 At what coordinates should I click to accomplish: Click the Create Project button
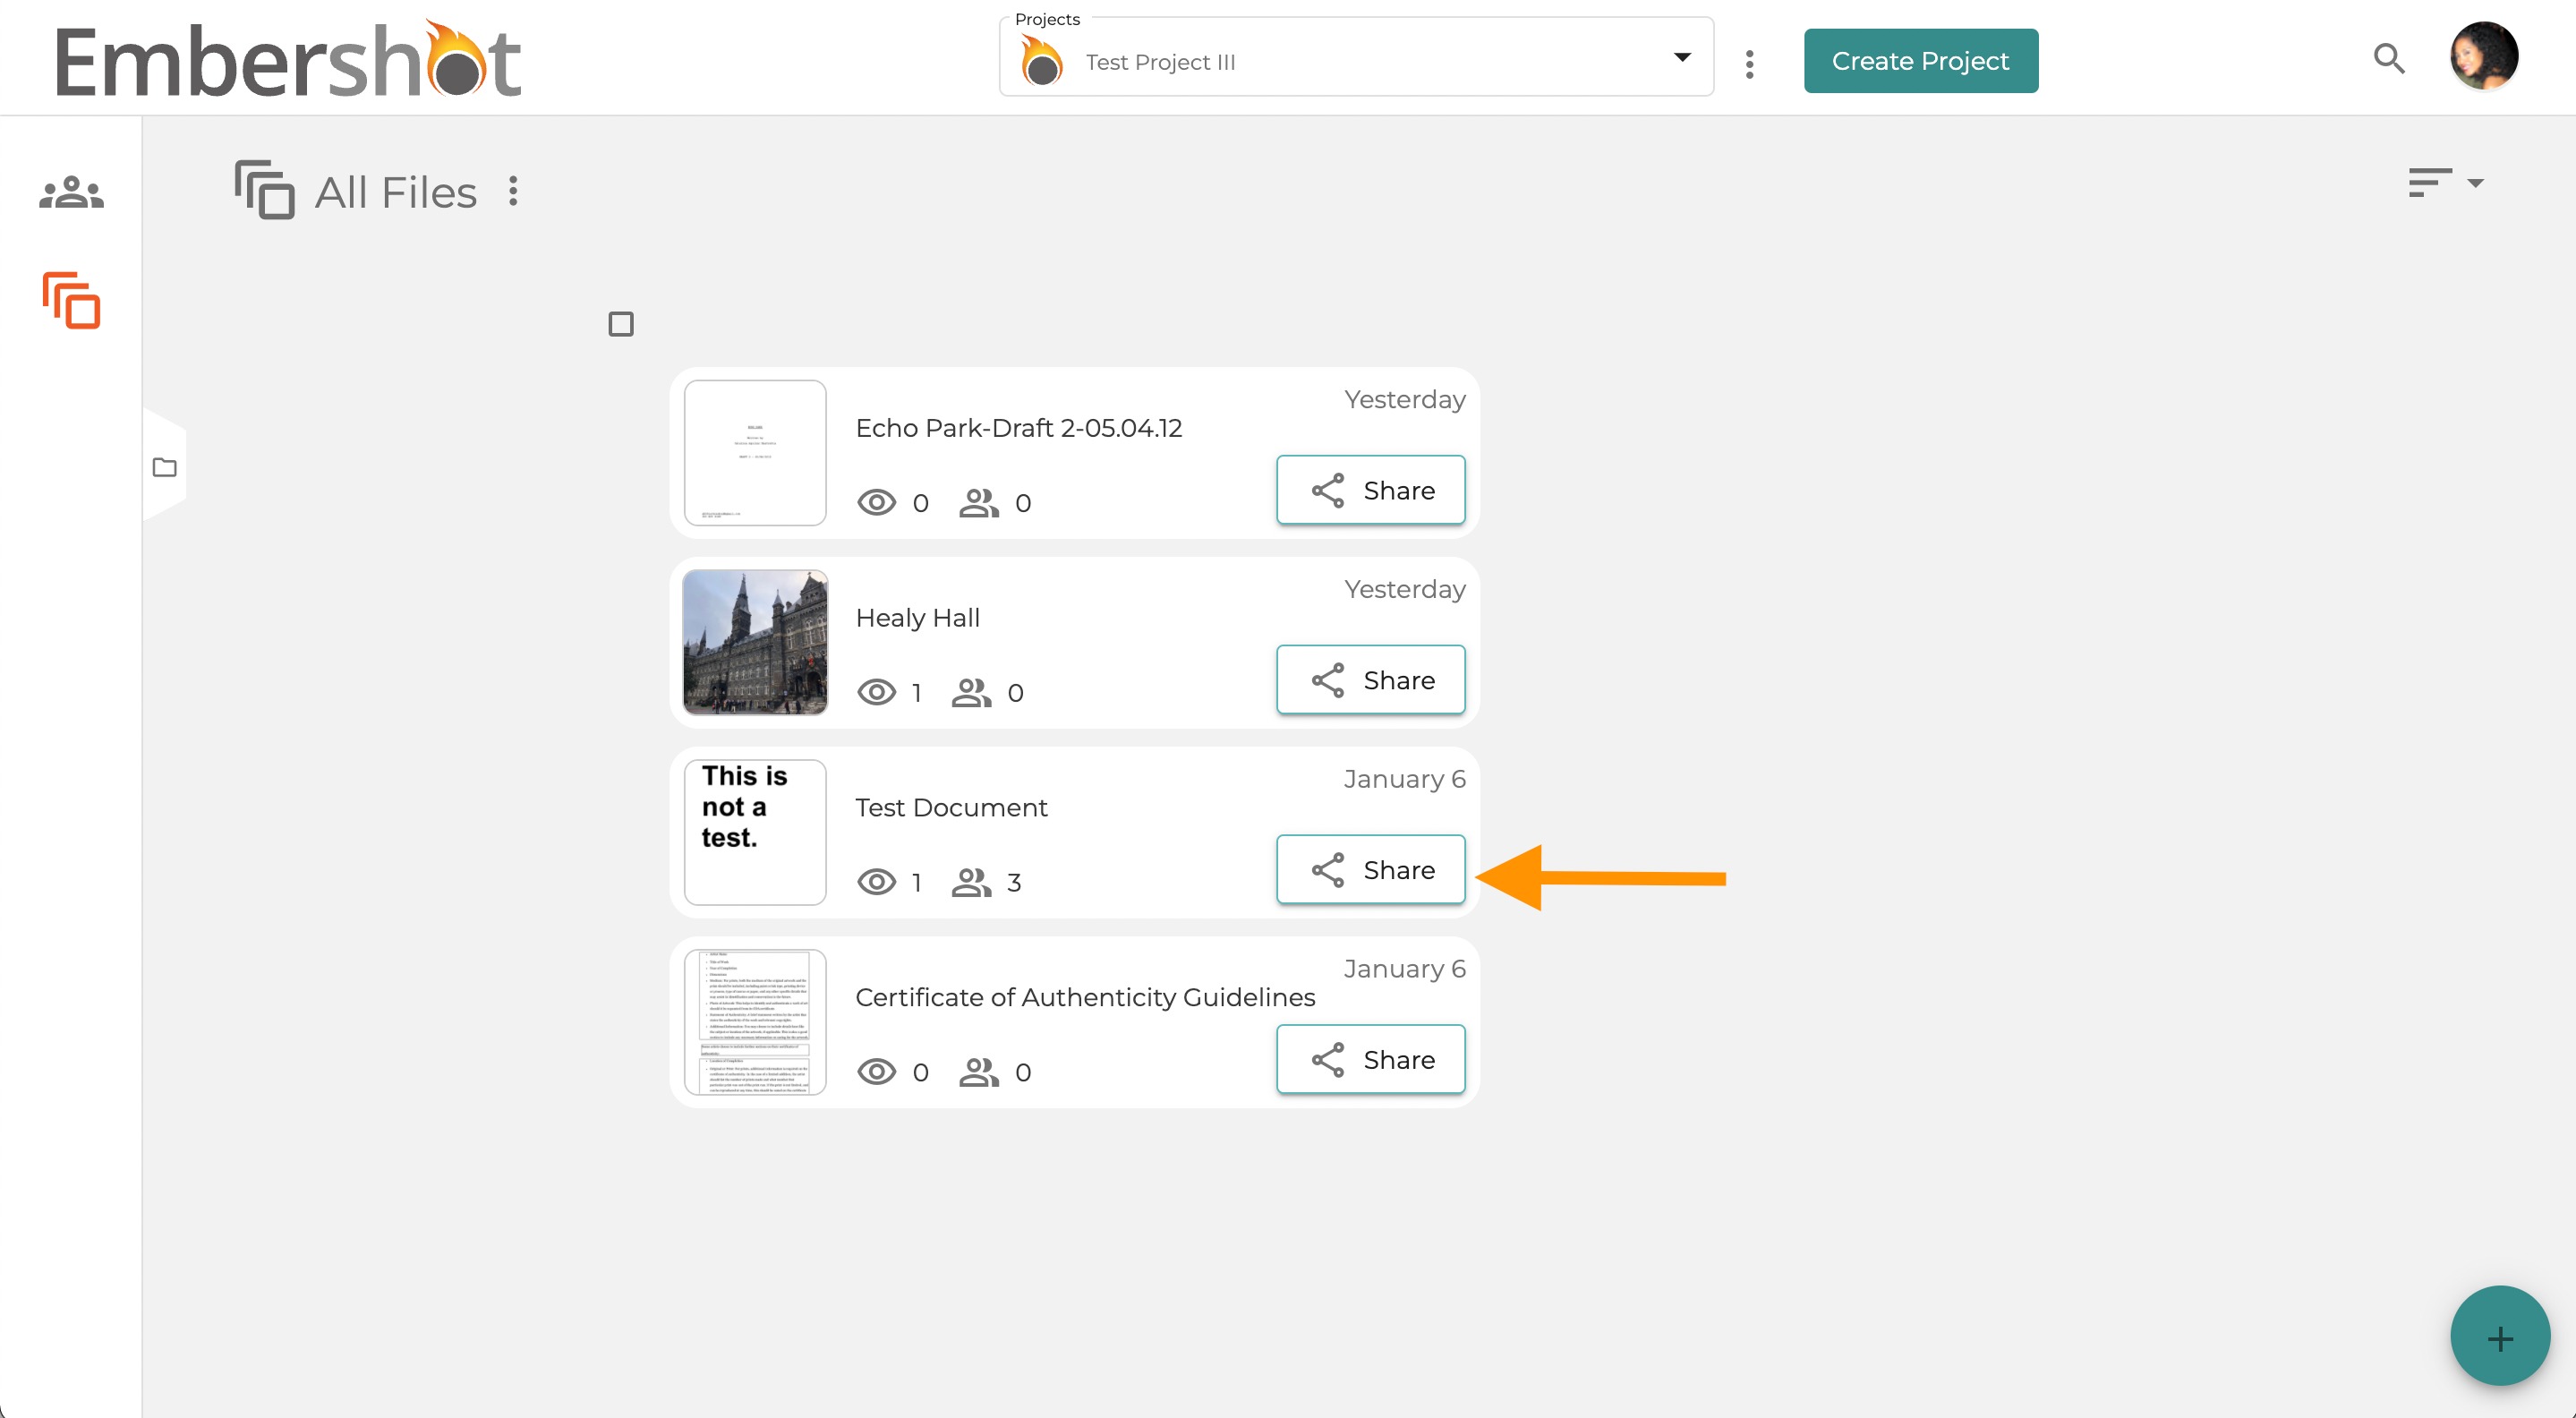[1920, 61]
